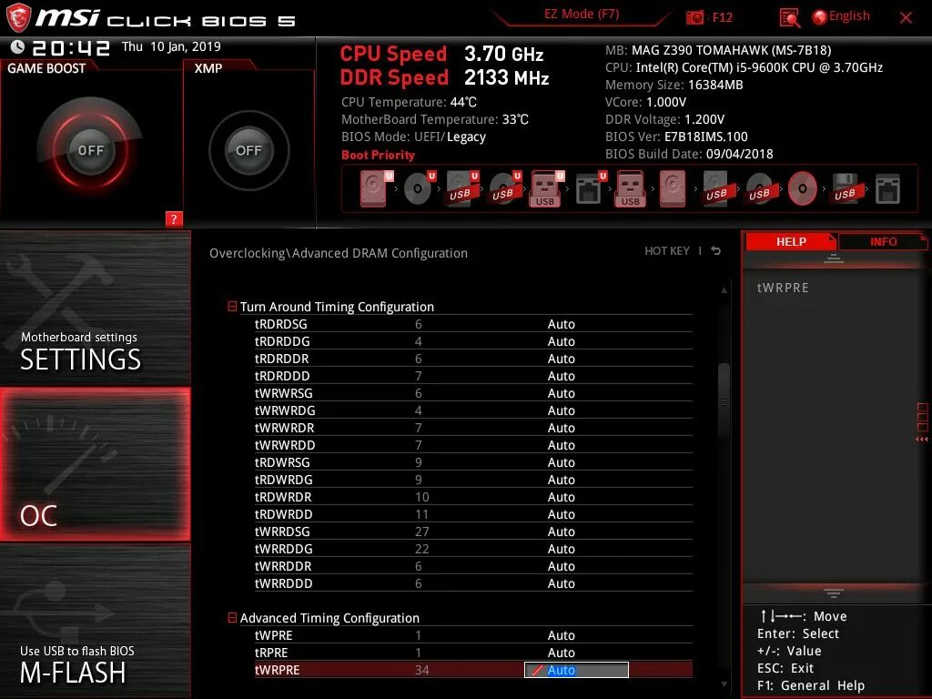Viewport: 932px width, 699px height.
Task: Select the tRDRDSG timing row
Action: (x=473, y=324)
